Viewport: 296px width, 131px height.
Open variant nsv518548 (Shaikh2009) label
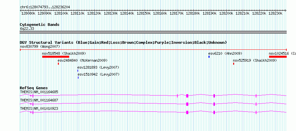(x=64, y=53)
